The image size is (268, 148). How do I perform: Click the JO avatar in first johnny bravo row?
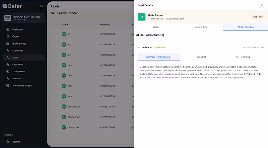click(64, 117)
